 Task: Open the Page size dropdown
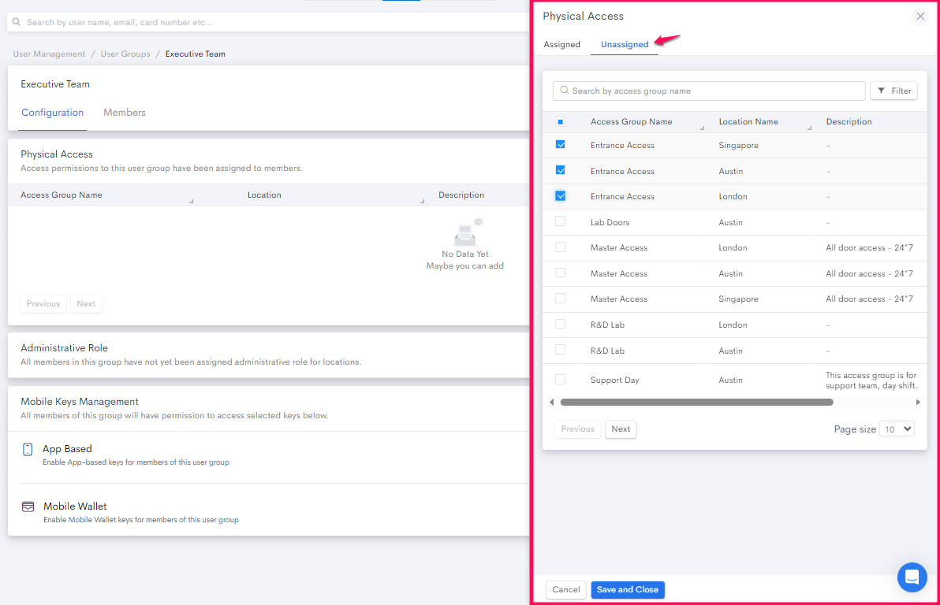click(897, 429)
